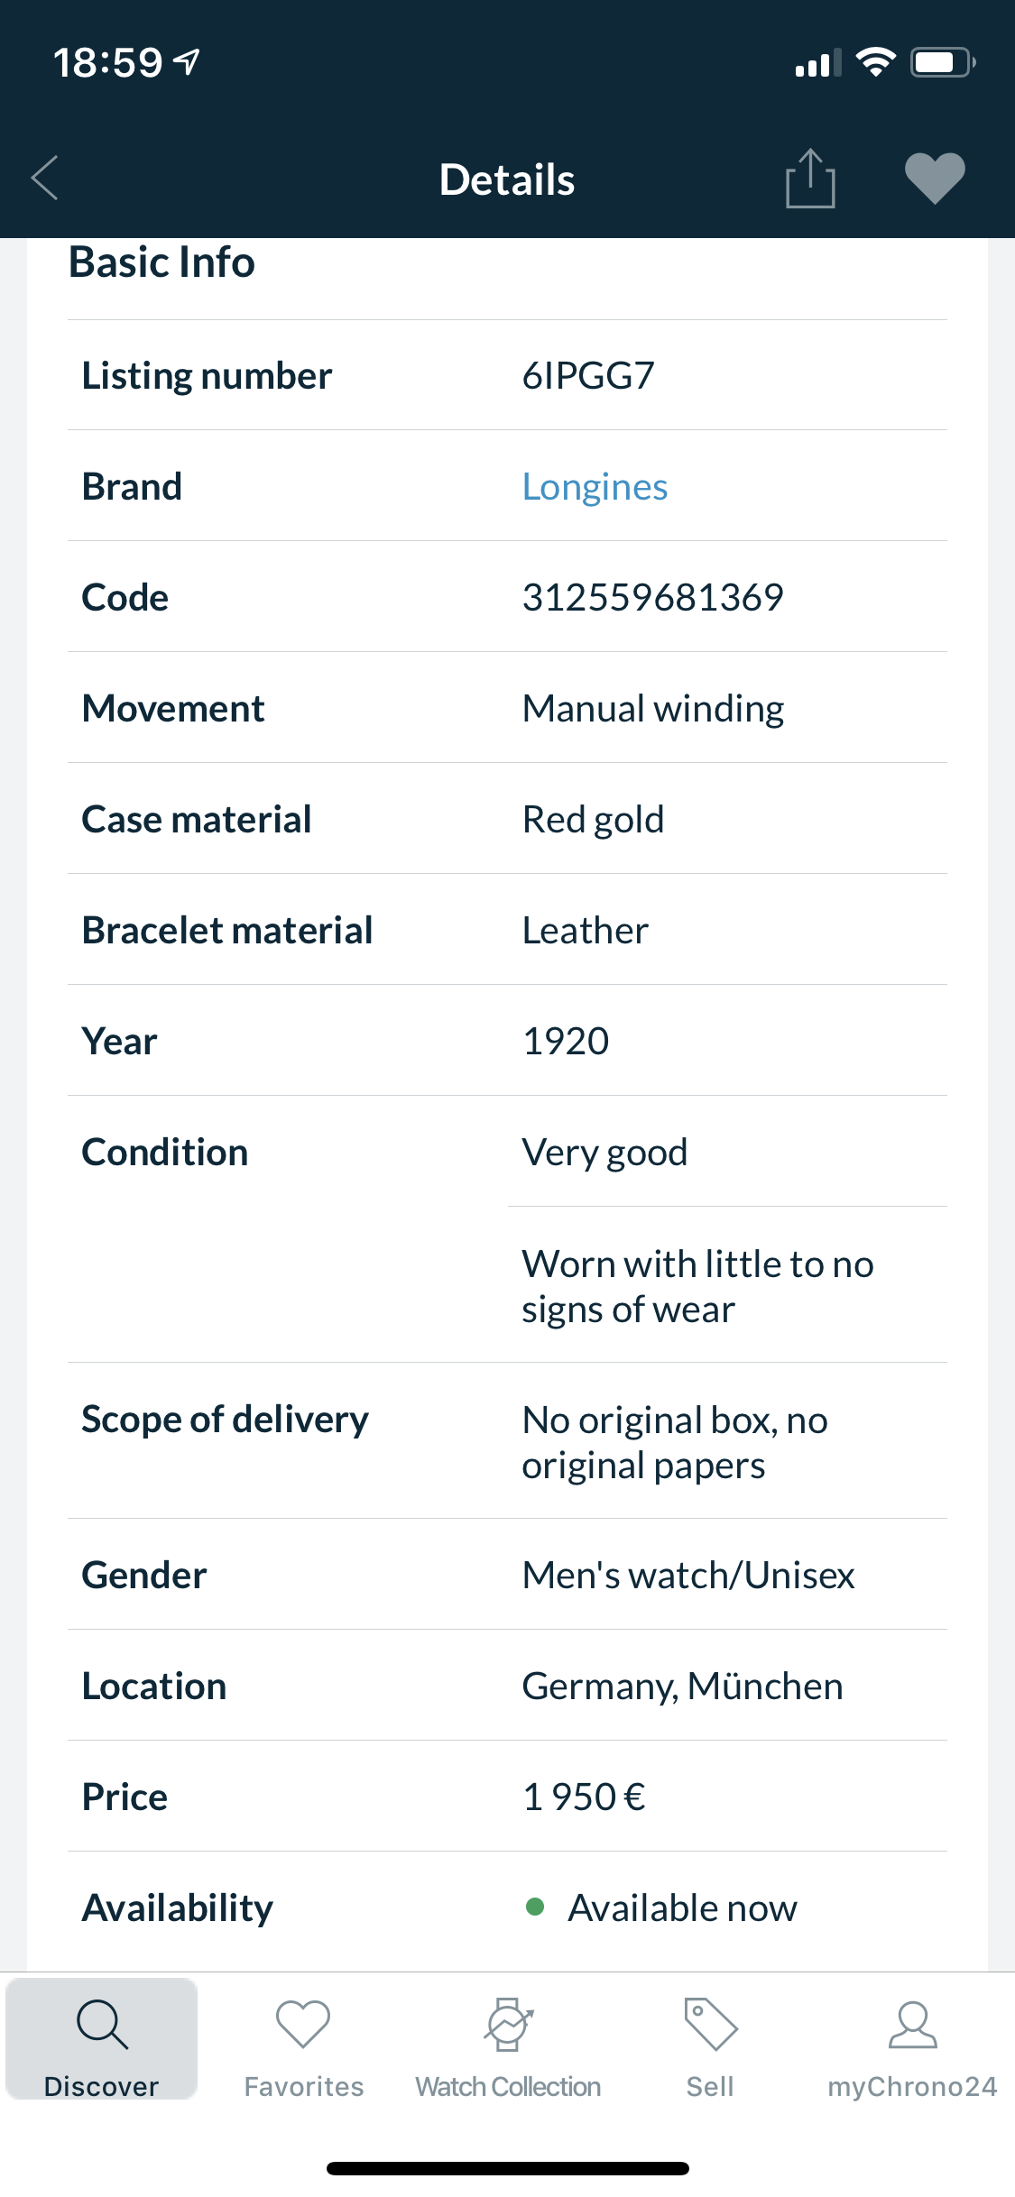The image size is (1015, 2197).
Task: Tap the green availability dot
Action: (x=535, y=1907)
